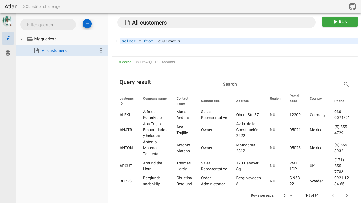Click the search magnifier icon
Image resolution: width=361 pixels, height=203 pixels.
[346, 84]
